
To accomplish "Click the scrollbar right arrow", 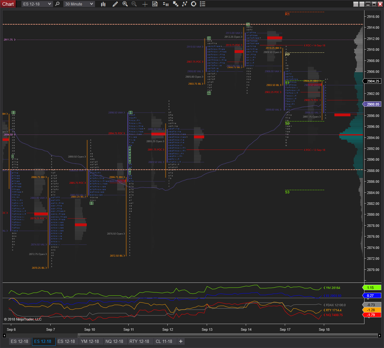I will (380, 335).
